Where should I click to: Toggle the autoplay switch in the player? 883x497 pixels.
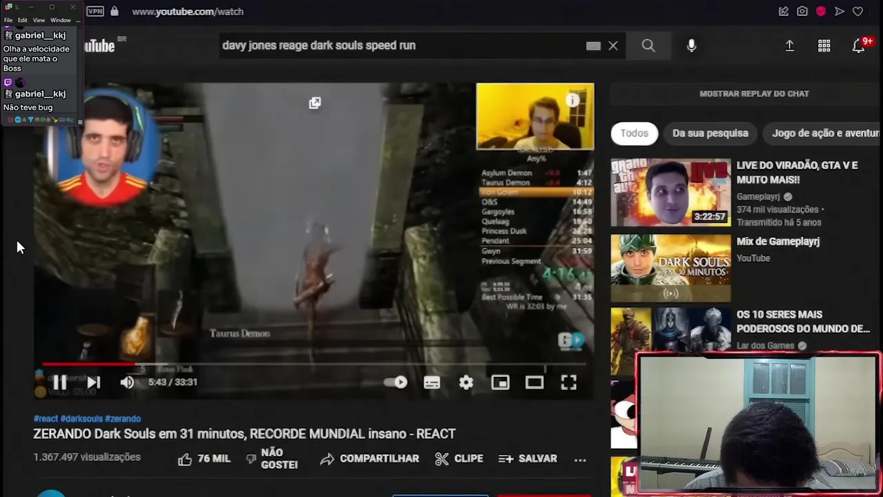point(396,382)
